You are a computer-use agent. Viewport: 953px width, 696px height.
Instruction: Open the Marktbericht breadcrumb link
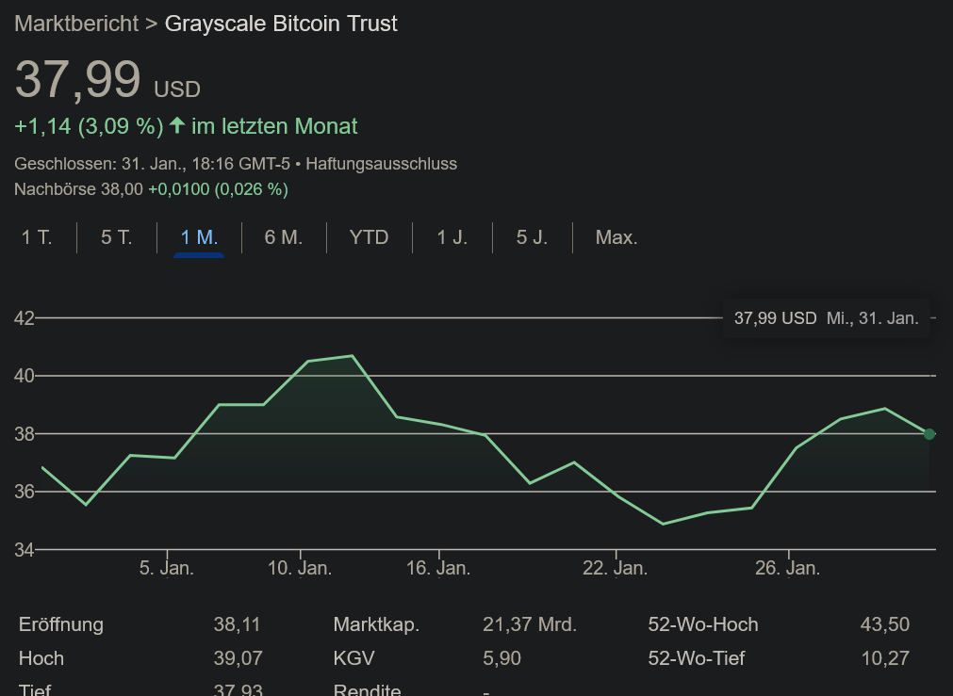pyautogui.click(x=76, y=24)
